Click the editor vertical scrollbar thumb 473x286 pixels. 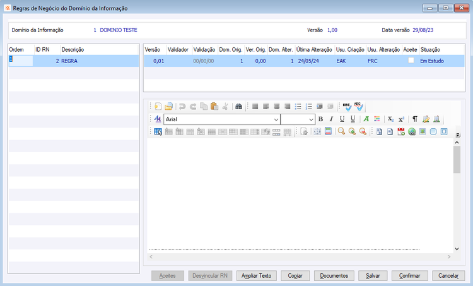point(457,160)
